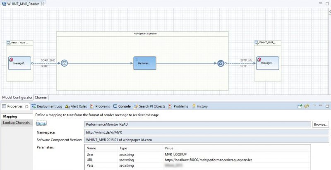Image resolution: width=331 pixels, height=170 pixels.
Task: Select the sender MessageT... node
Action: tap(19, 63)
